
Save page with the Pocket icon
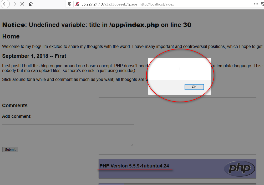point(263,4)
